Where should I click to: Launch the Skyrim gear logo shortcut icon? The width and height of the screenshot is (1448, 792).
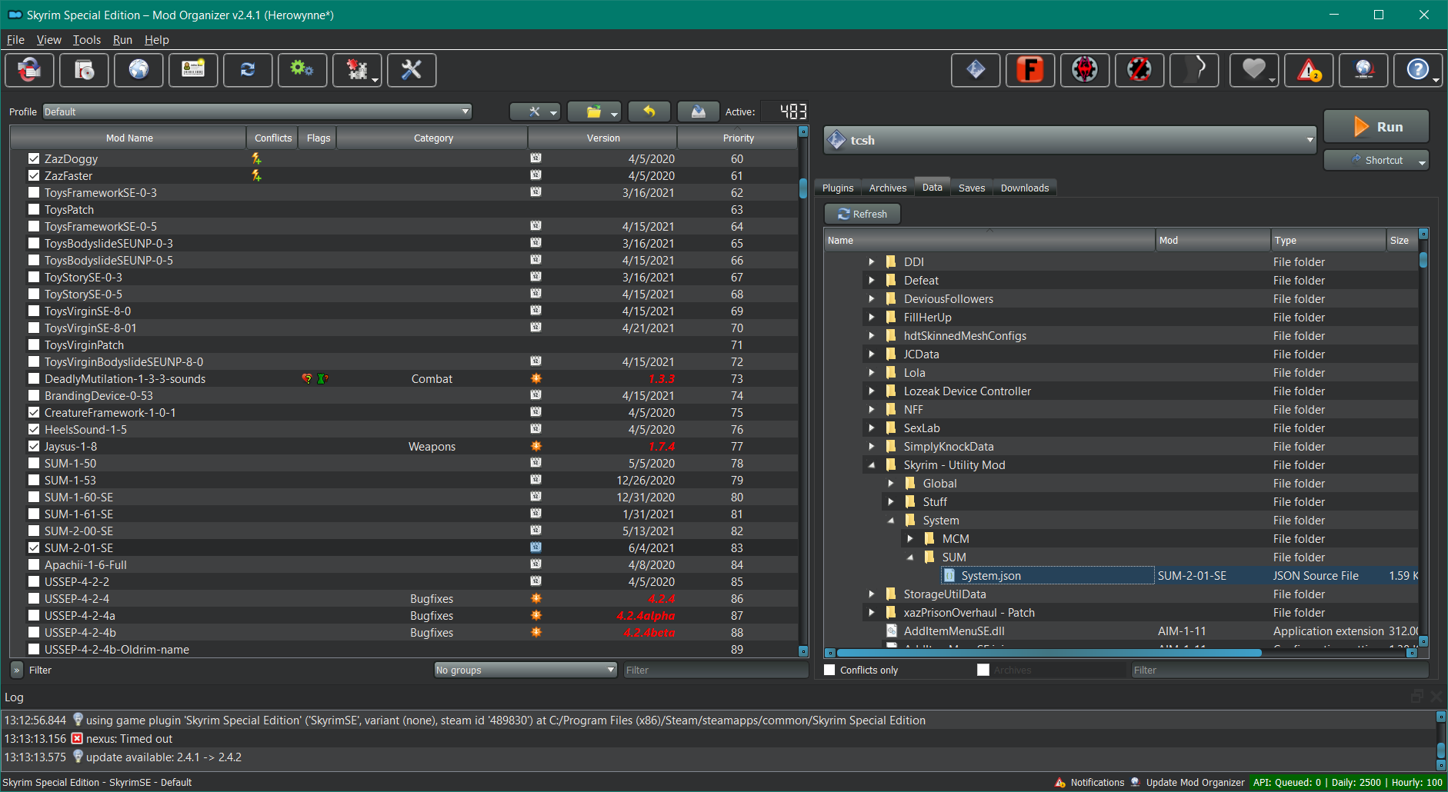[1085, 70]
